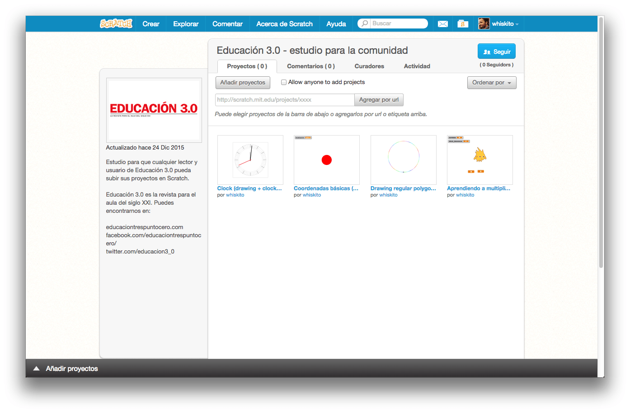
Task: Open Clock (drawing + clock...) project link
Action: click(249, 188)
